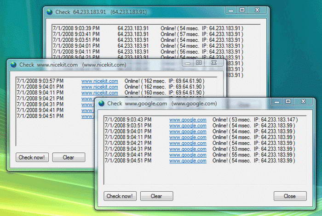Image resolution: width=322 pixels, height=216 pixels.
Task: Open the www.google.com link at 9:03:43 PM
Action: coord(188,120)
